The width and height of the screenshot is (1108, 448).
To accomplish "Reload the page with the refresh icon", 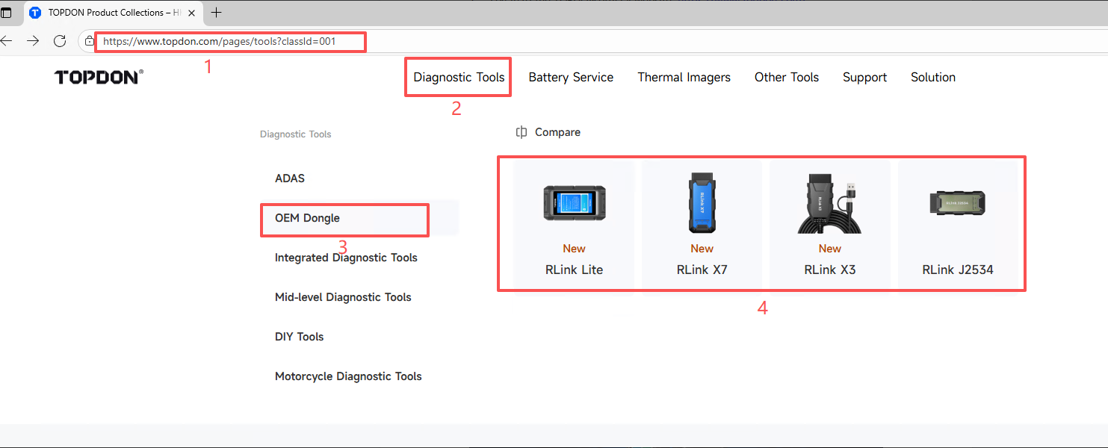I will (x=60, y=41).
